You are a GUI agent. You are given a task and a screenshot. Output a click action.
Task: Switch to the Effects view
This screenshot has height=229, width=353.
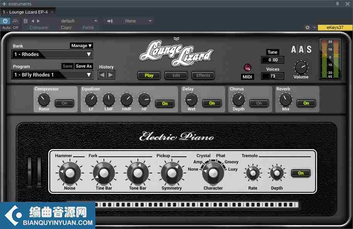[x=203, y=75]
